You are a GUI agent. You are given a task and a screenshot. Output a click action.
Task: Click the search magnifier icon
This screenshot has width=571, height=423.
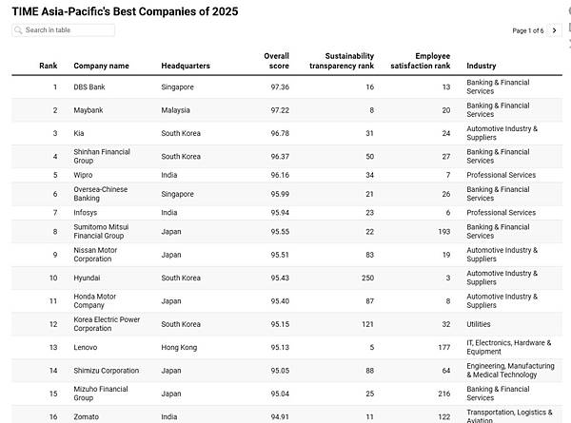[18, 30]
